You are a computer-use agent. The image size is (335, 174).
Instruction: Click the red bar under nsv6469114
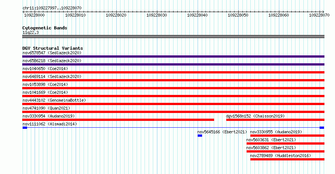pos(173,80)
